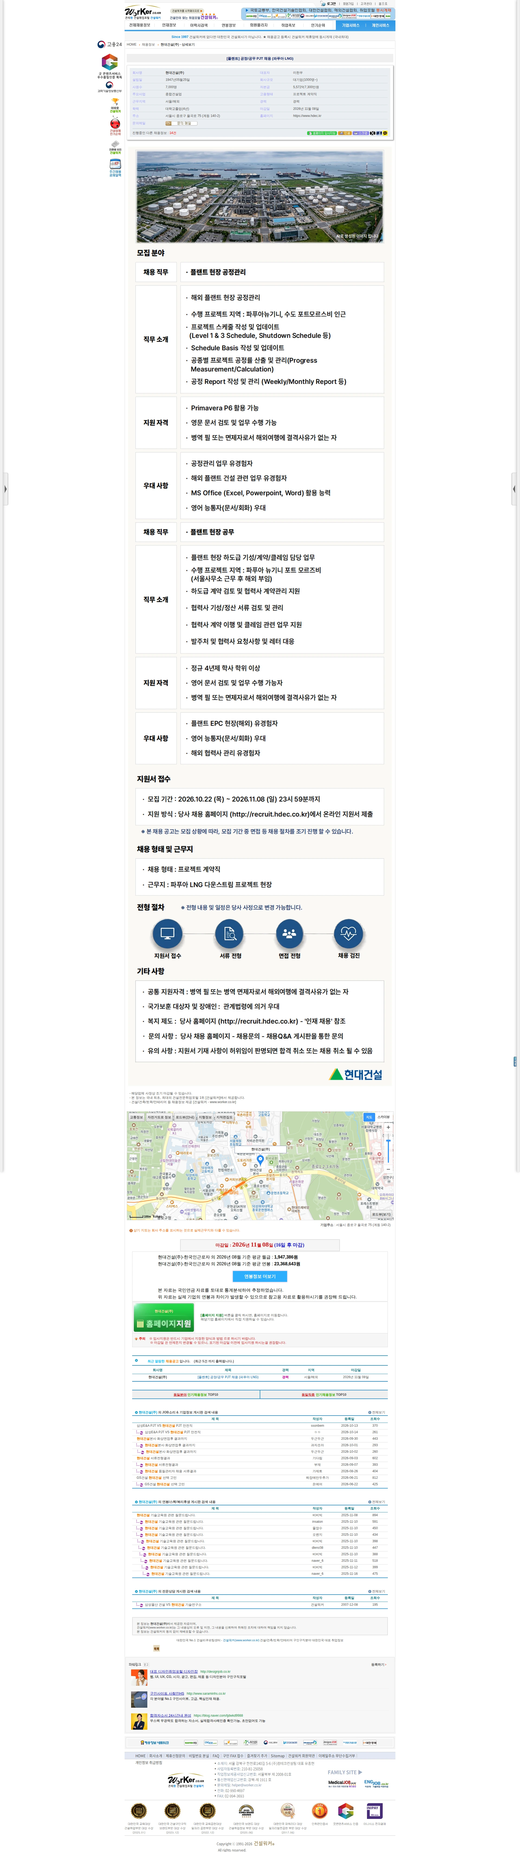Click the FAQ footer link
Image resolution: width=520 pixels, height=1852 pixels.
click(216, 1756)
